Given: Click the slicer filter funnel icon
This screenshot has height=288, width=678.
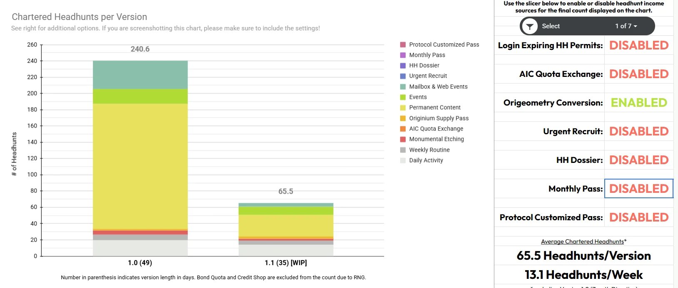Looking at the screenshot, I should (530, 26).
